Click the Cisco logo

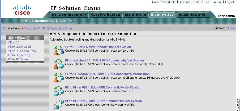pyautogui.click(x=22, y=10)
